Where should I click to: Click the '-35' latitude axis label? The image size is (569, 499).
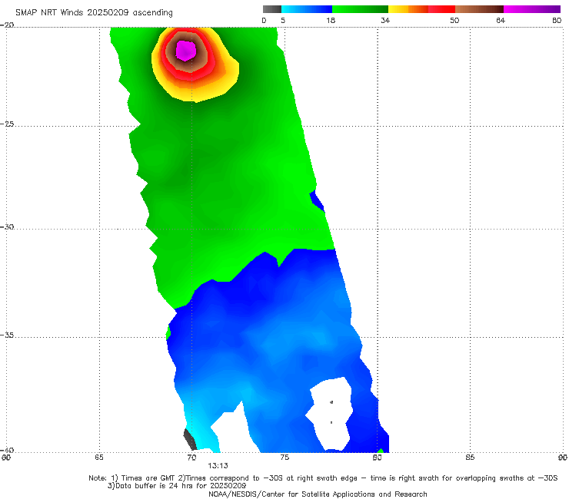[7, 335]
